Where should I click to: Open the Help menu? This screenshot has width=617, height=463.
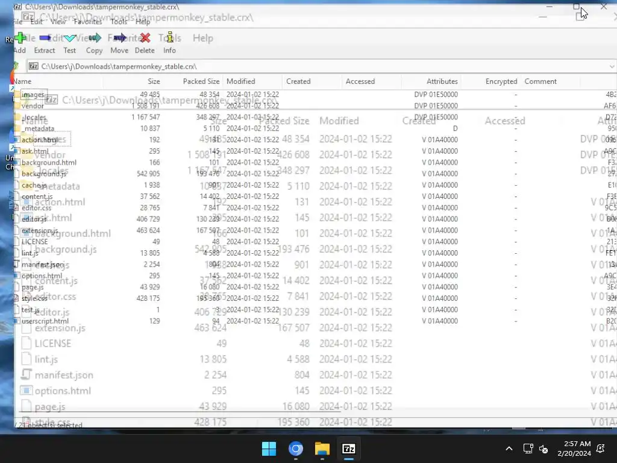pos(143,22)
